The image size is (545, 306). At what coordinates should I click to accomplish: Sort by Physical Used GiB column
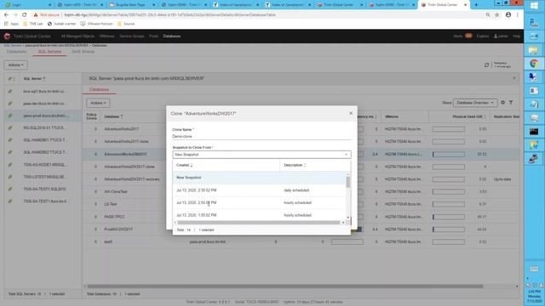[469, 116]
